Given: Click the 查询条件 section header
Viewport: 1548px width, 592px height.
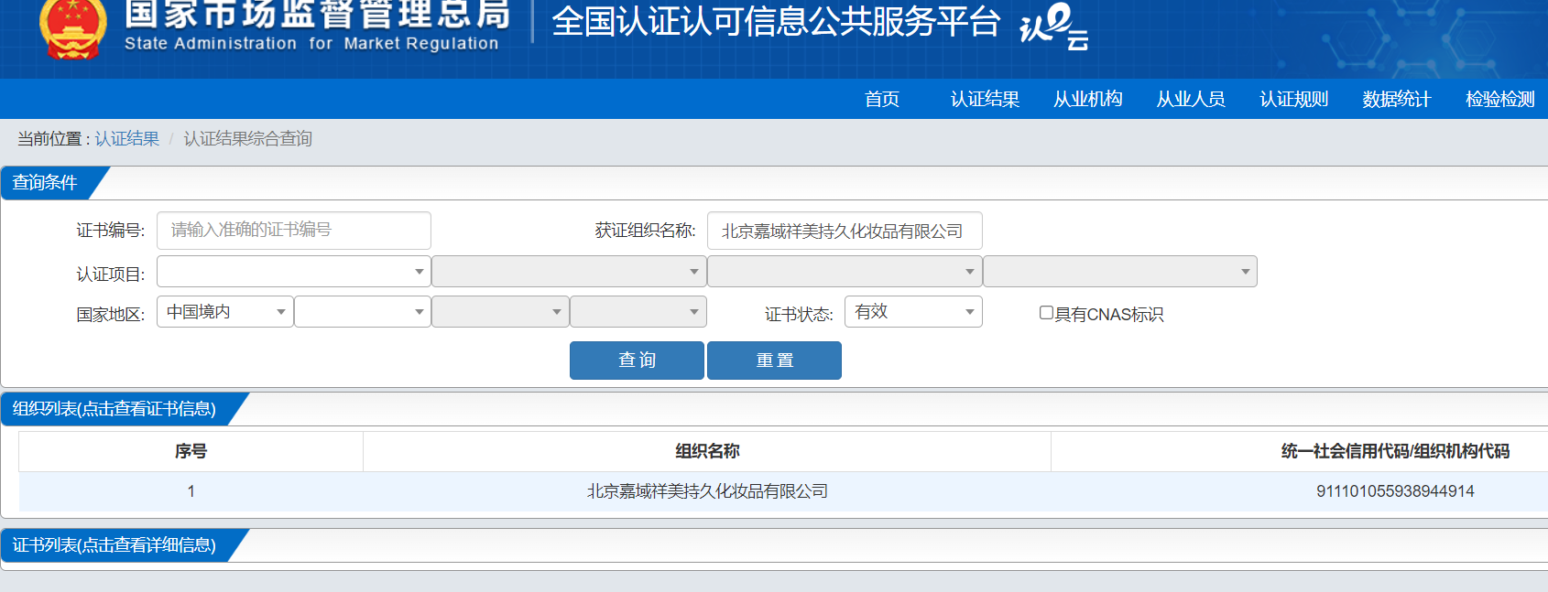Looking at the screenshot, I should [x=46, y=183].
